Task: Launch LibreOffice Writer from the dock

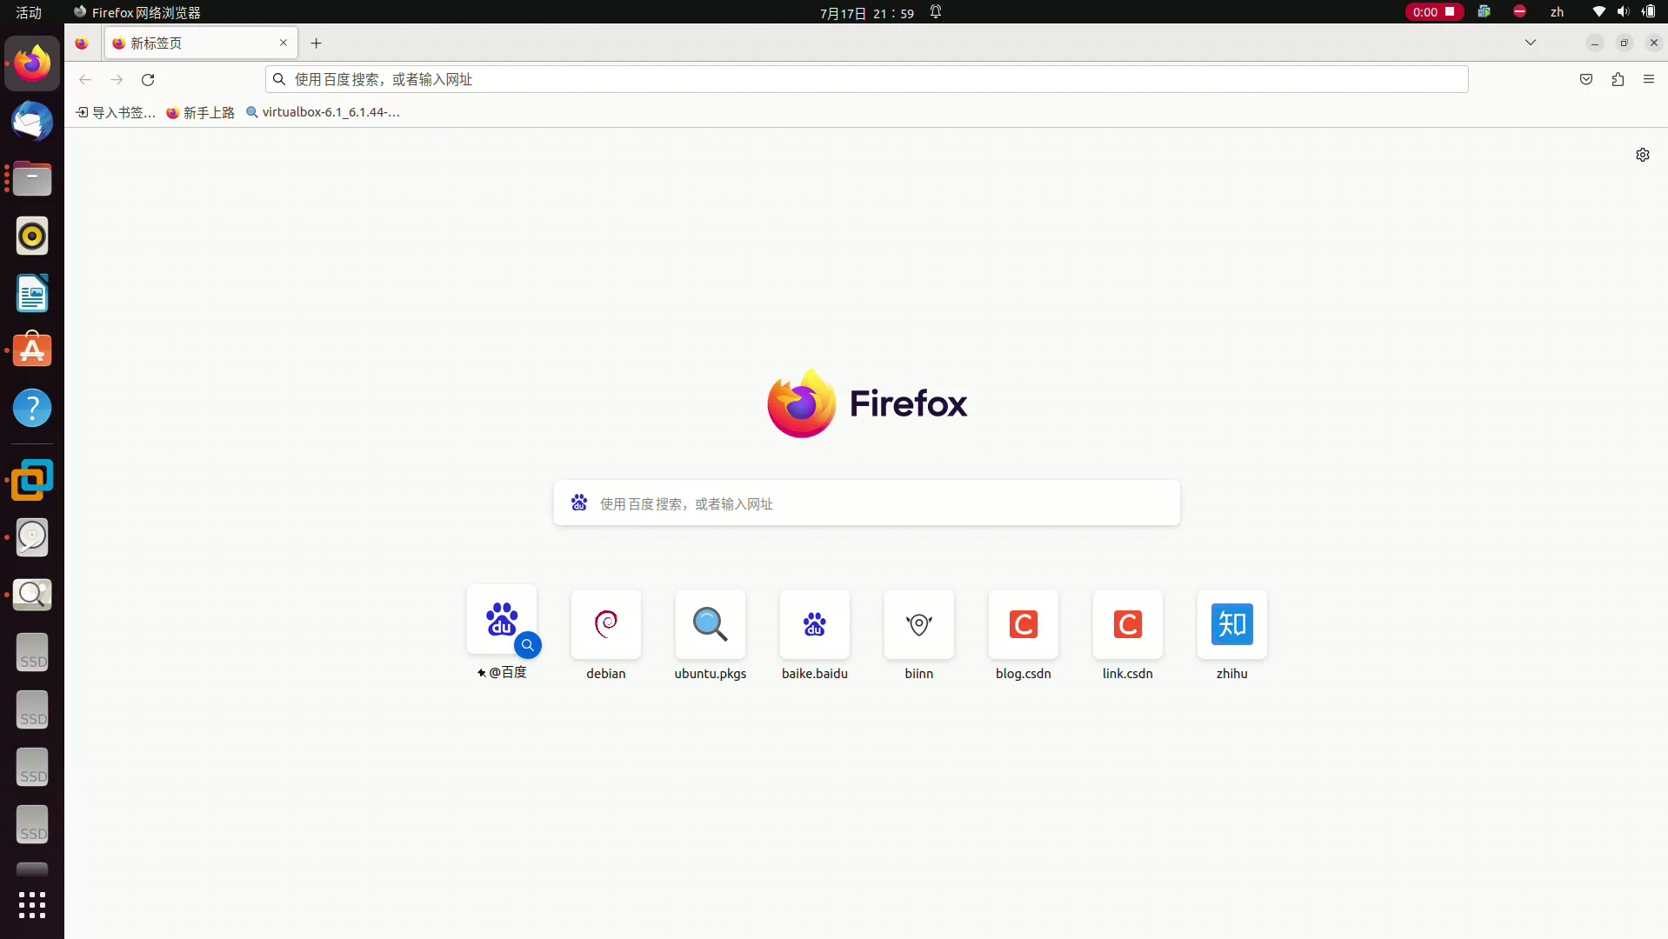Action: [31, 294]
